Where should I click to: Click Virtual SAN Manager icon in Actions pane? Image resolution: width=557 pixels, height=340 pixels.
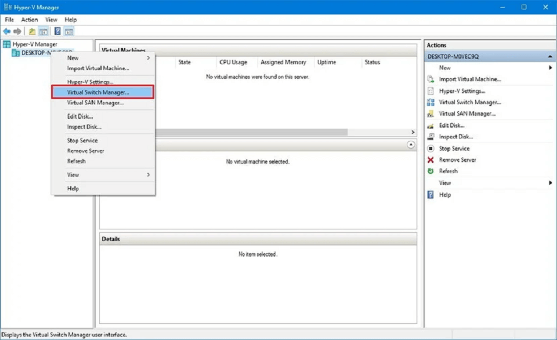431,114
